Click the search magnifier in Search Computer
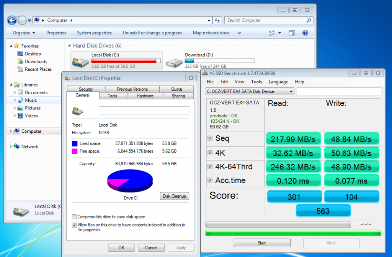392x257 pixels. [x=309, y=20]
